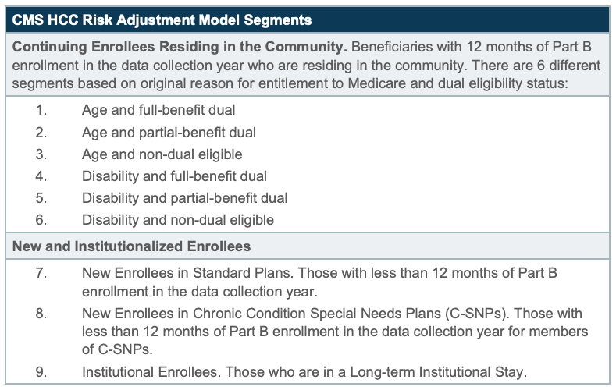Click the "New and Institutionalized Enrollees" section heading
This screenshot has height=390, width=616.
pyautogui.click(x=131, y=246)
